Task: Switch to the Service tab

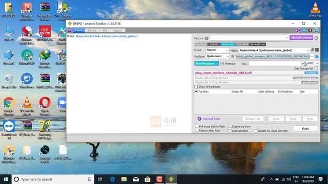Action: [x=92, y=30]
